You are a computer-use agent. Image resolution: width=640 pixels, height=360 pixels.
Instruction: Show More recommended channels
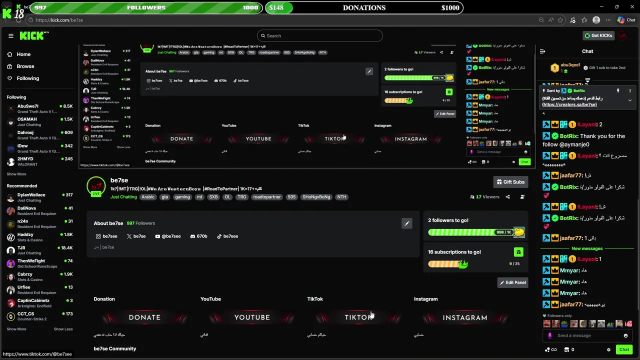(16, 329)
